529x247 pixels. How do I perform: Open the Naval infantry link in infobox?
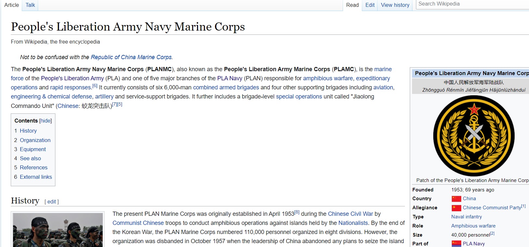pos(466,217)
